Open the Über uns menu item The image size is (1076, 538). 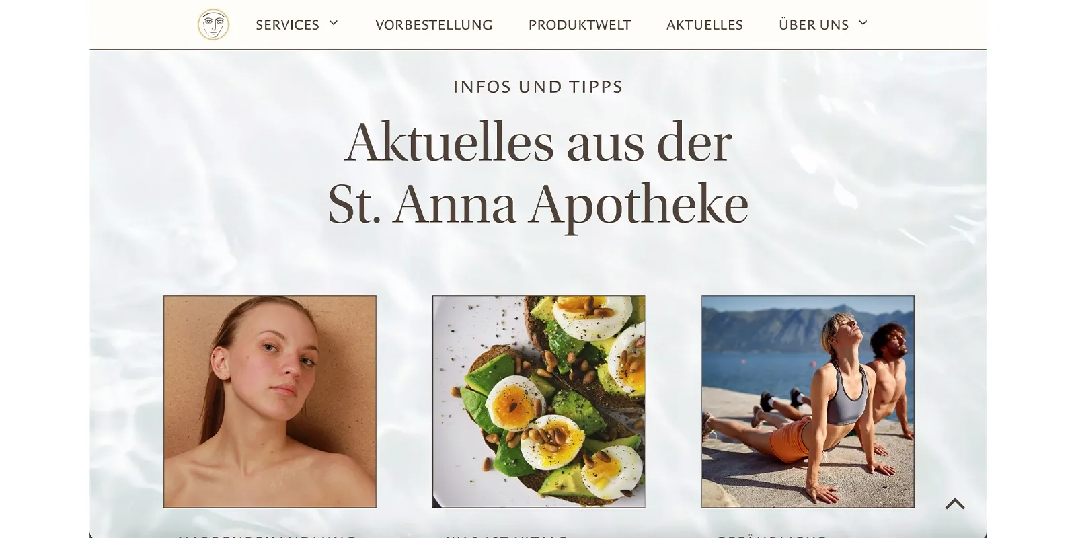814,25
